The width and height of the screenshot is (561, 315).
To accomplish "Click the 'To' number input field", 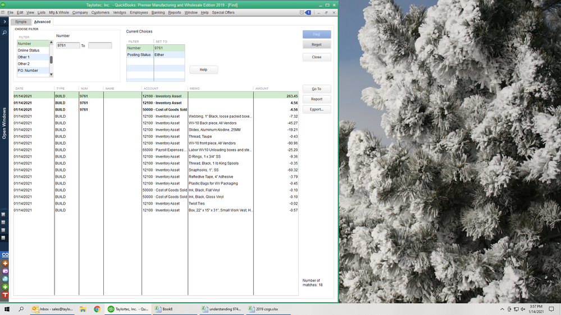I will click(x=100, y=45).
